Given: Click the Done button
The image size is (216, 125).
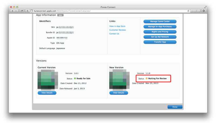Looking at the screenshot, I should (x=175, y=107).
